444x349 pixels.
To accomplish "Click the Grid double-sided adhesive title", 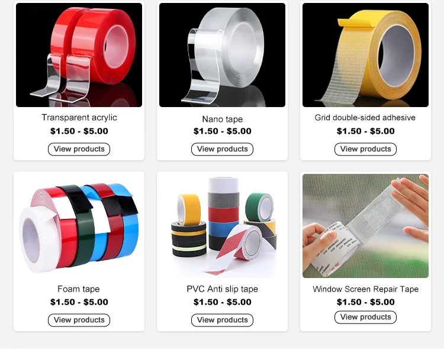I will pos(365,118).
